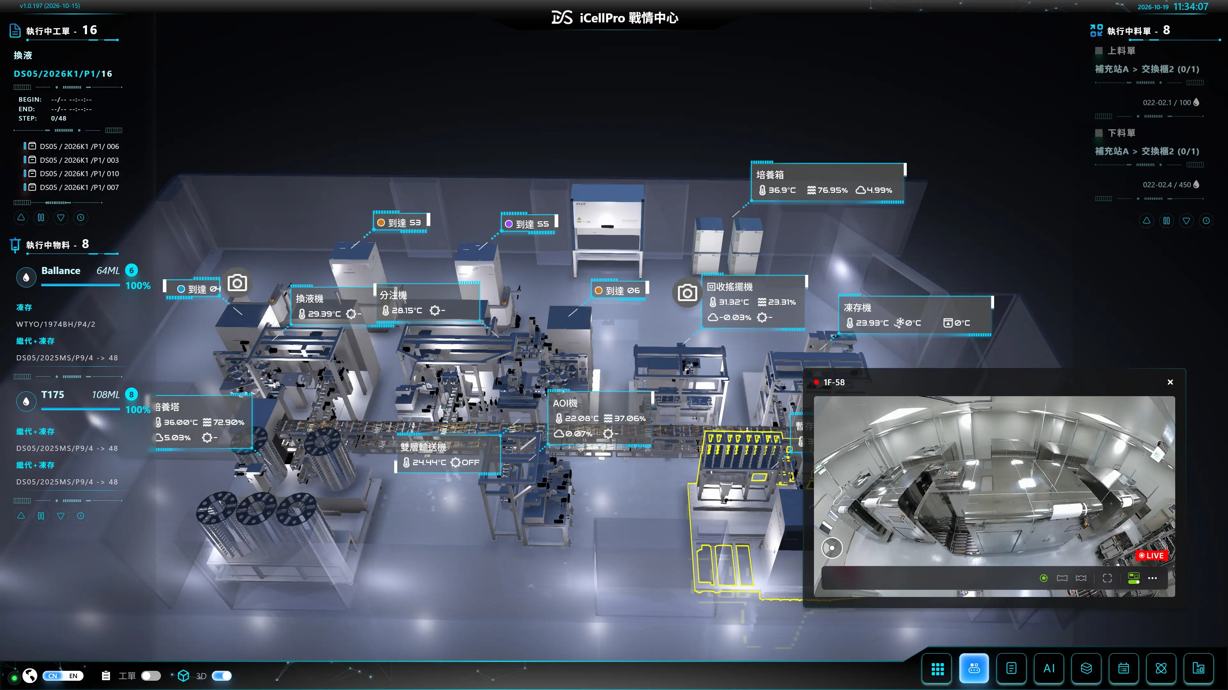Click up triangle under work order list
This screenshot has width=1228, height=690.
click(21, 218)
